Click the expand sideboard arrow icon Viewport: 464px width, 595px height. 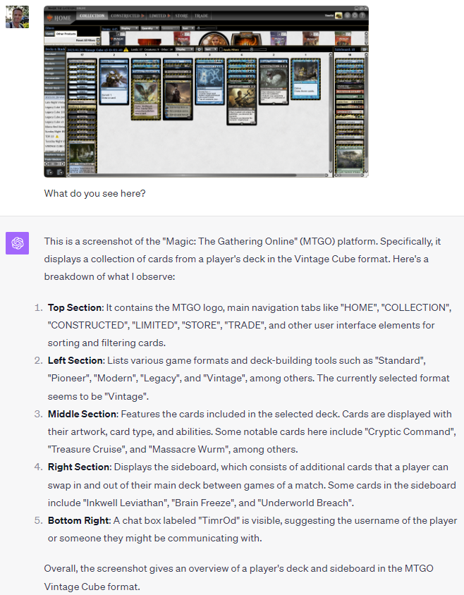click(364, 49)
